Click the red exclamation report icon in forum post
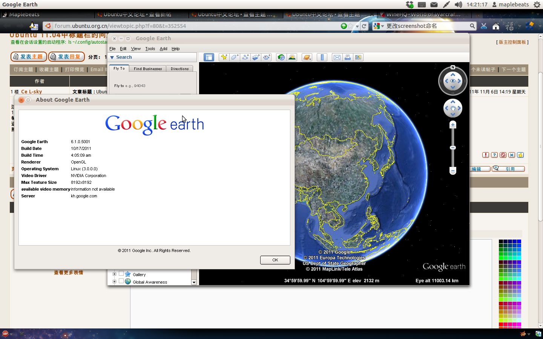Image resolution: width=543 pixels, height=339 pixels. [486, 155]
